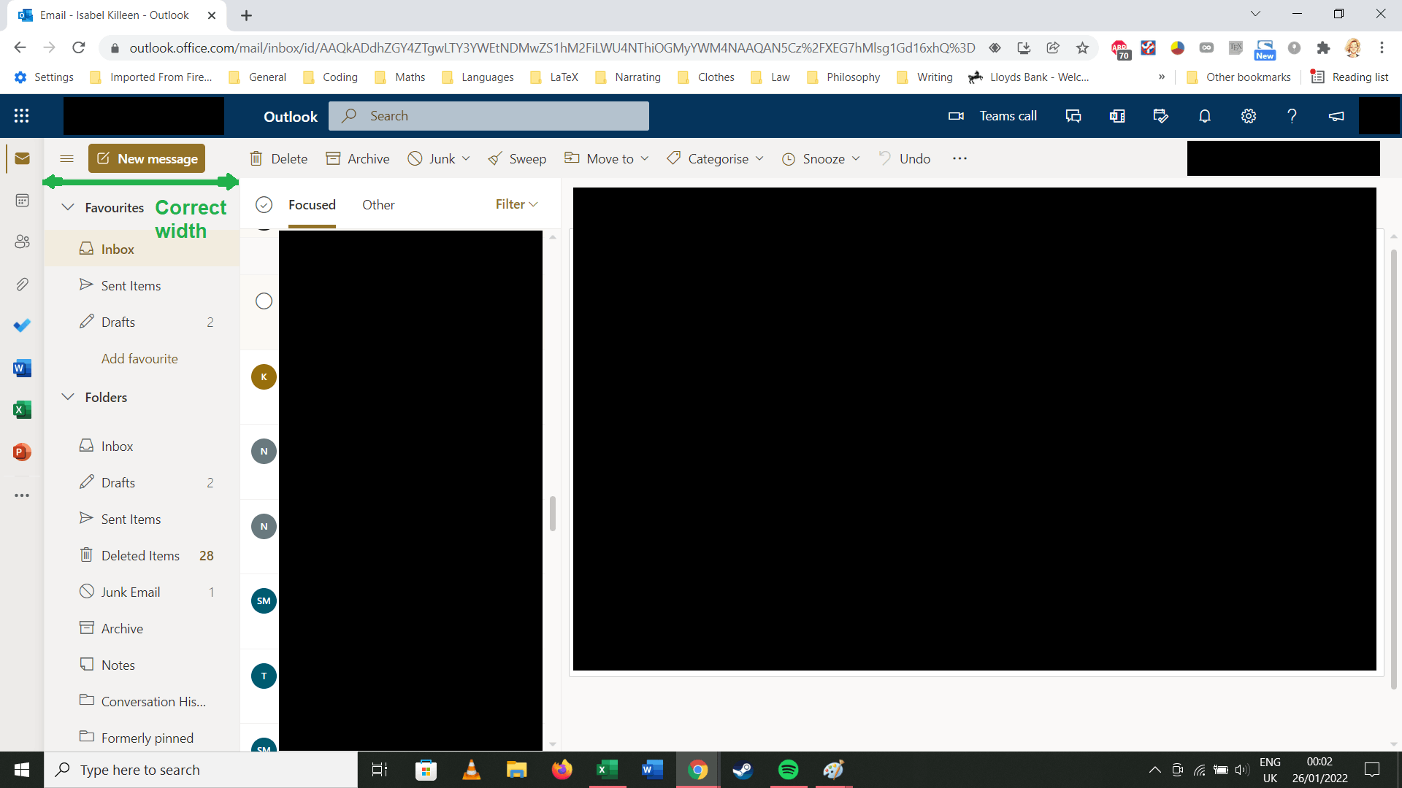Open the Deleted Items folder

tap(140, 556)
